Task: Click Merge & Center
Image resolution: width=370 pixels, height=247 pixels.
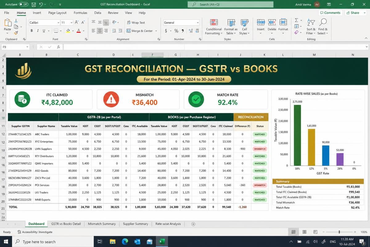Action: (140, 31)
